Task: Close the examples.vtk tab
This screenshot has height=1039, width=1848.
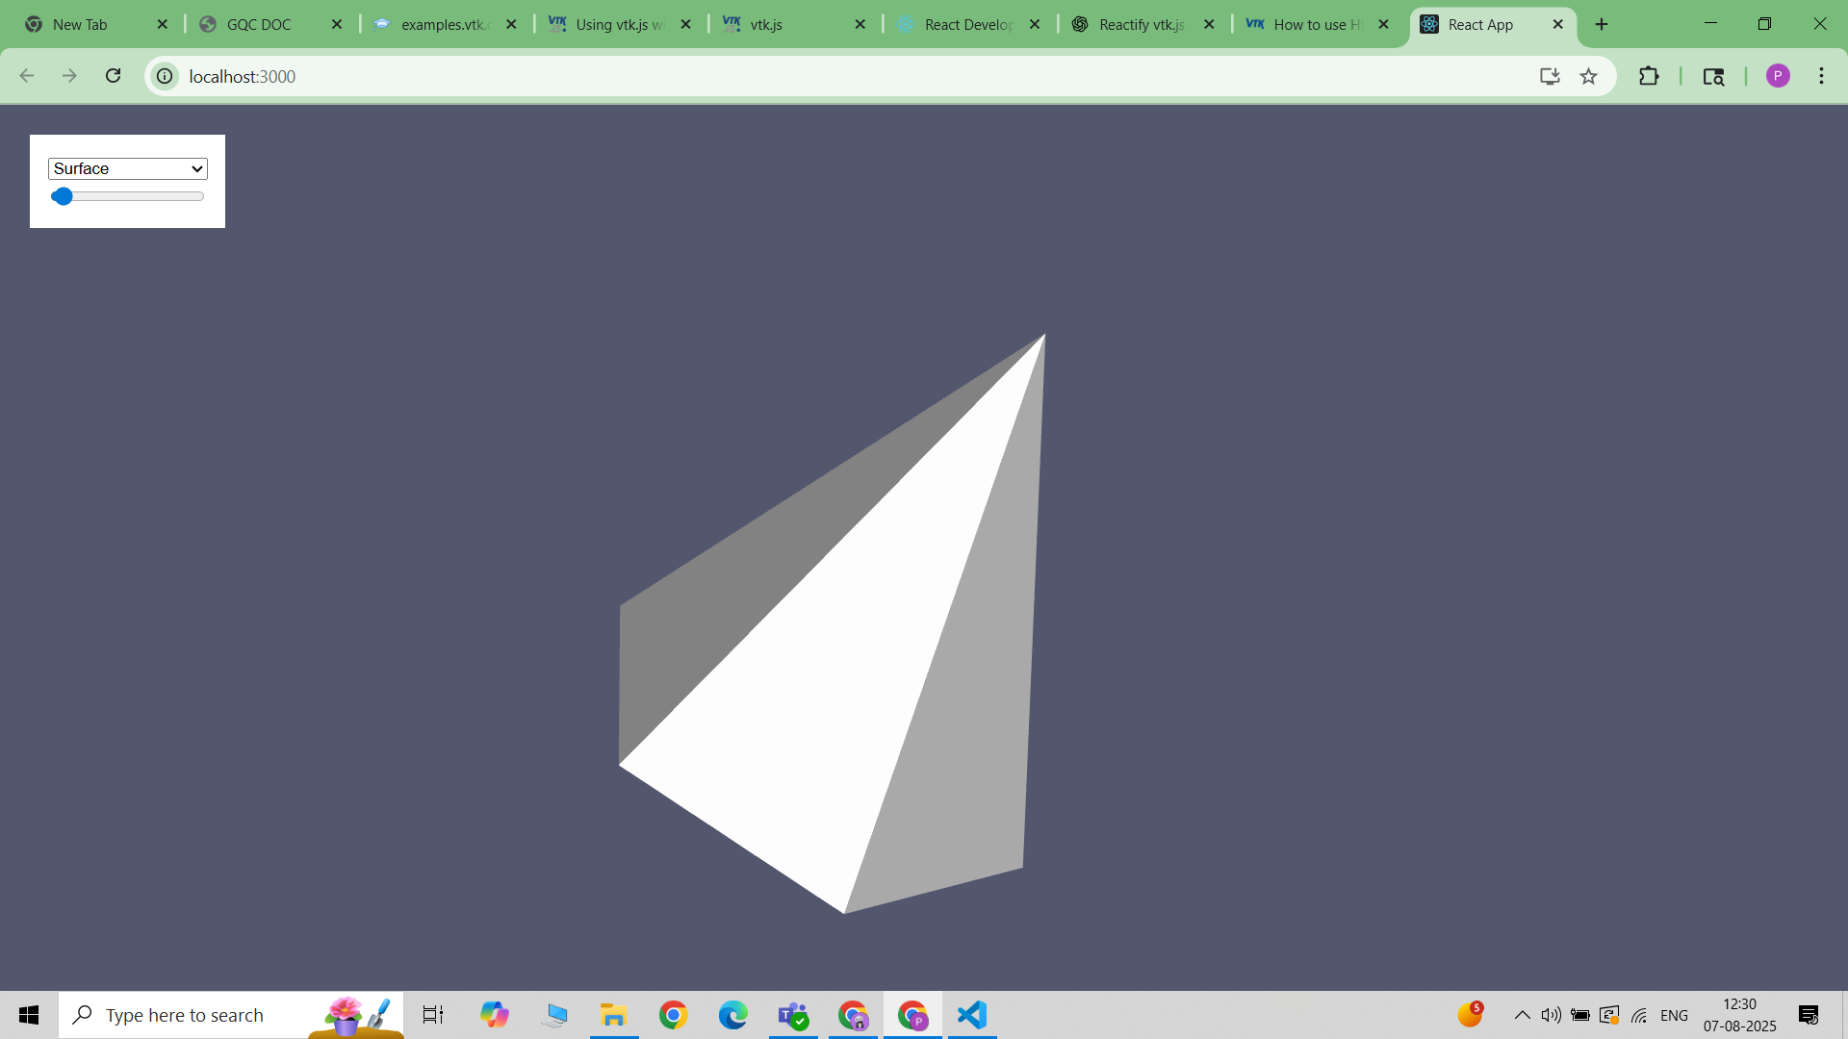Action: tap(511, 24)
